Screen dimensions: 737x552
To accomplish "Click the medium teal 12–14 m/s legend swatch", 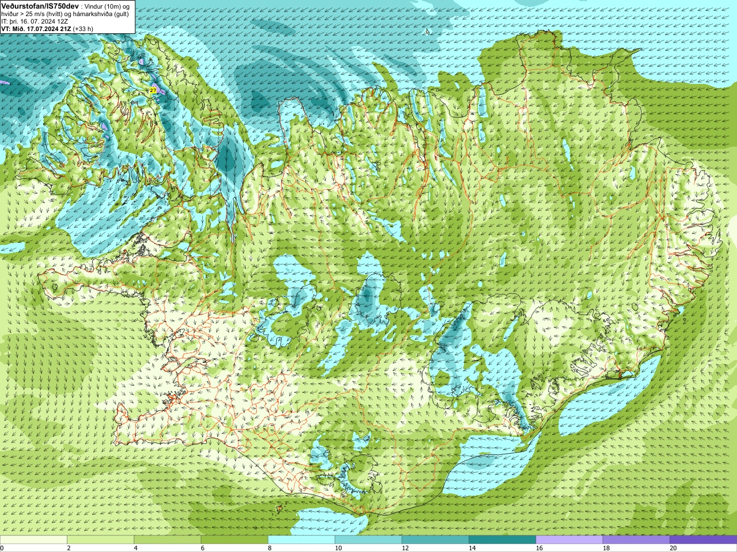I will [x=435, y=540].
